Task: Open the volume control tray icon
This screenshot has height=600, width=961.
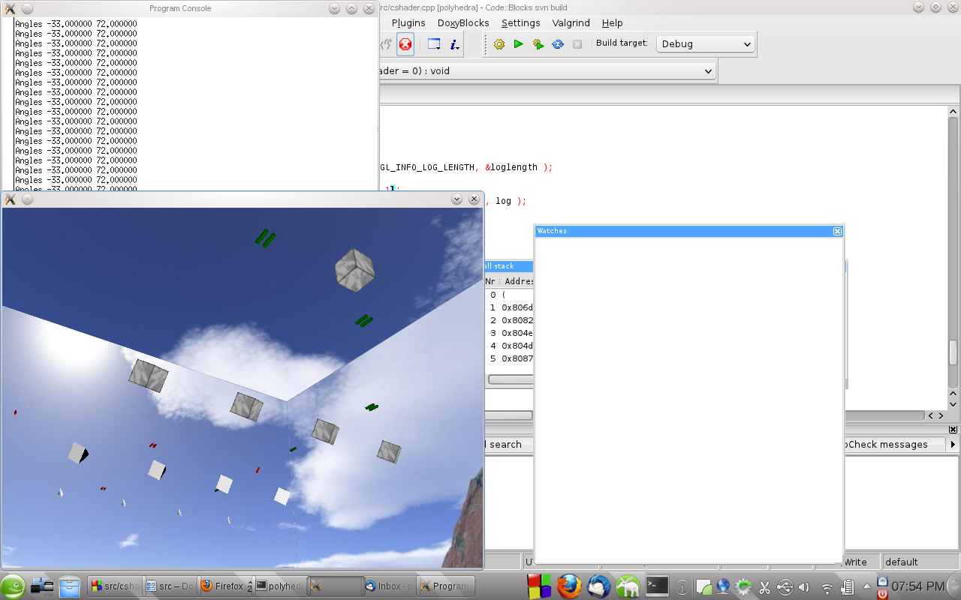Action: tap(803, 586)
